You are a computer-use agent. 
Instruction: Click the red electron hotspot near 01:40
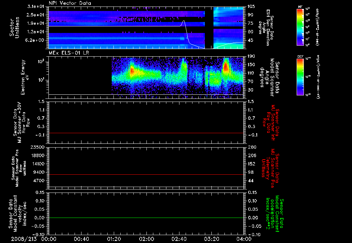click(x=132, y=71)
